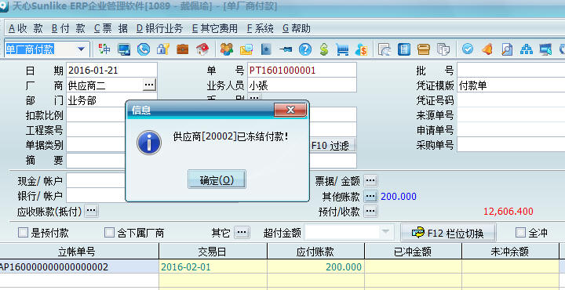Click the pushpin toolbar icon

click(x=286, y=49)
